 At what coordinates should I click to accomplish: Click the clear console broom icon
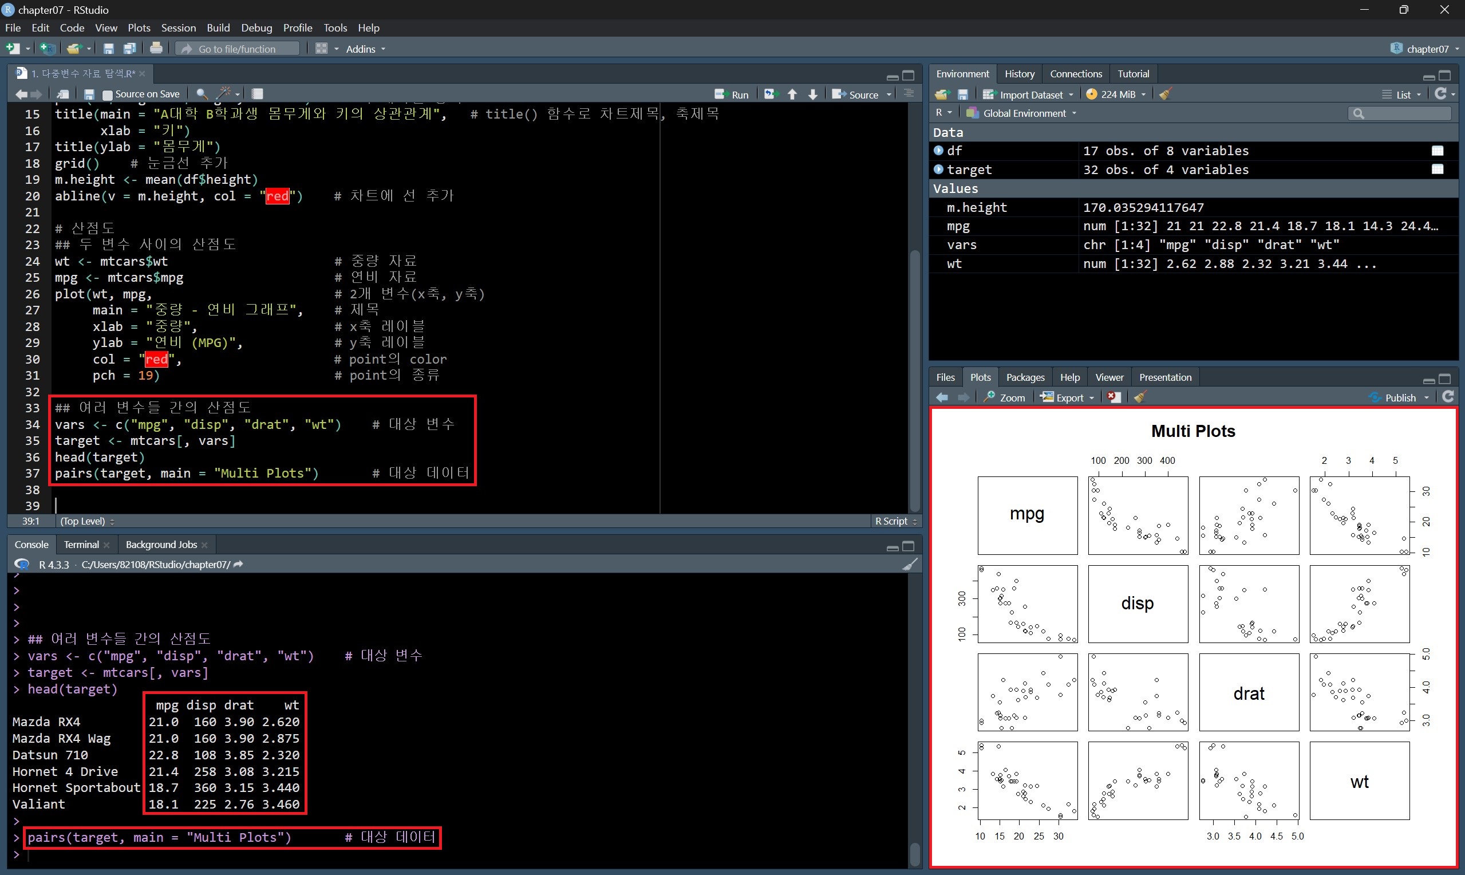tap(910, 564)
